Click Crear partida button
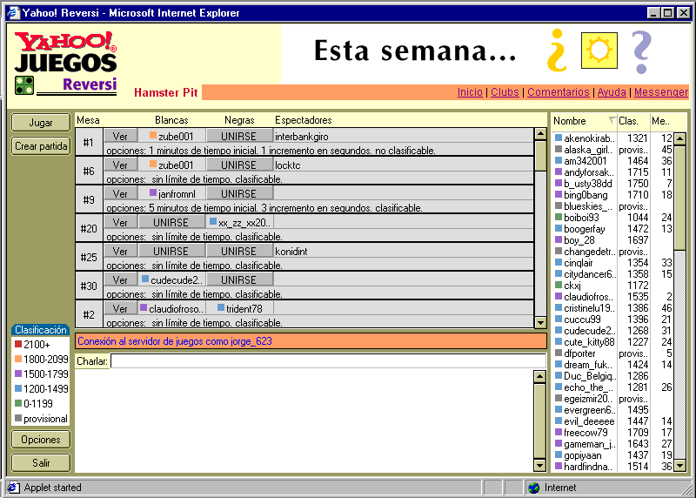The image size is (696, 498). [x=41, y=146]
